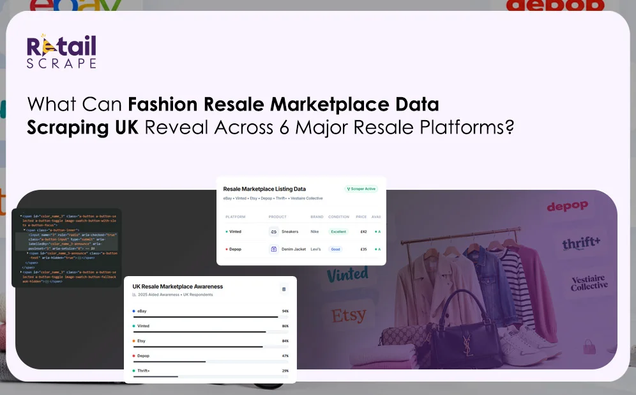
Task: Click the small chart icon beside 2025 Aided Awareness
Action: 134,295
